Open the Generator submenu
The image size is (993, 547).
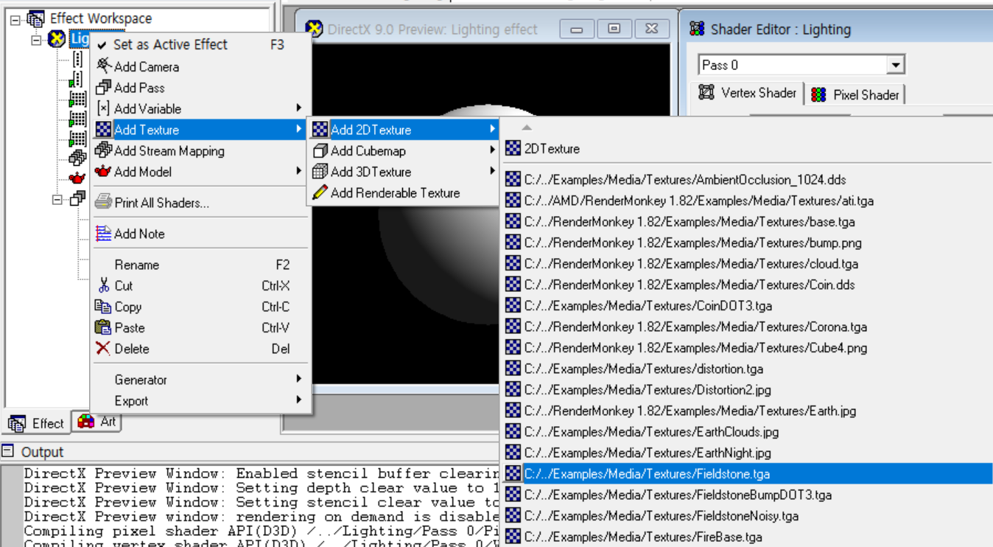pos(200,380)
